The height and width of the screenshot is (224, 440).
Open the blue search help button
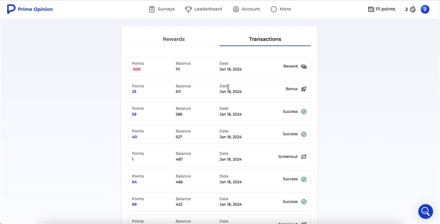(x=425, y=211)
